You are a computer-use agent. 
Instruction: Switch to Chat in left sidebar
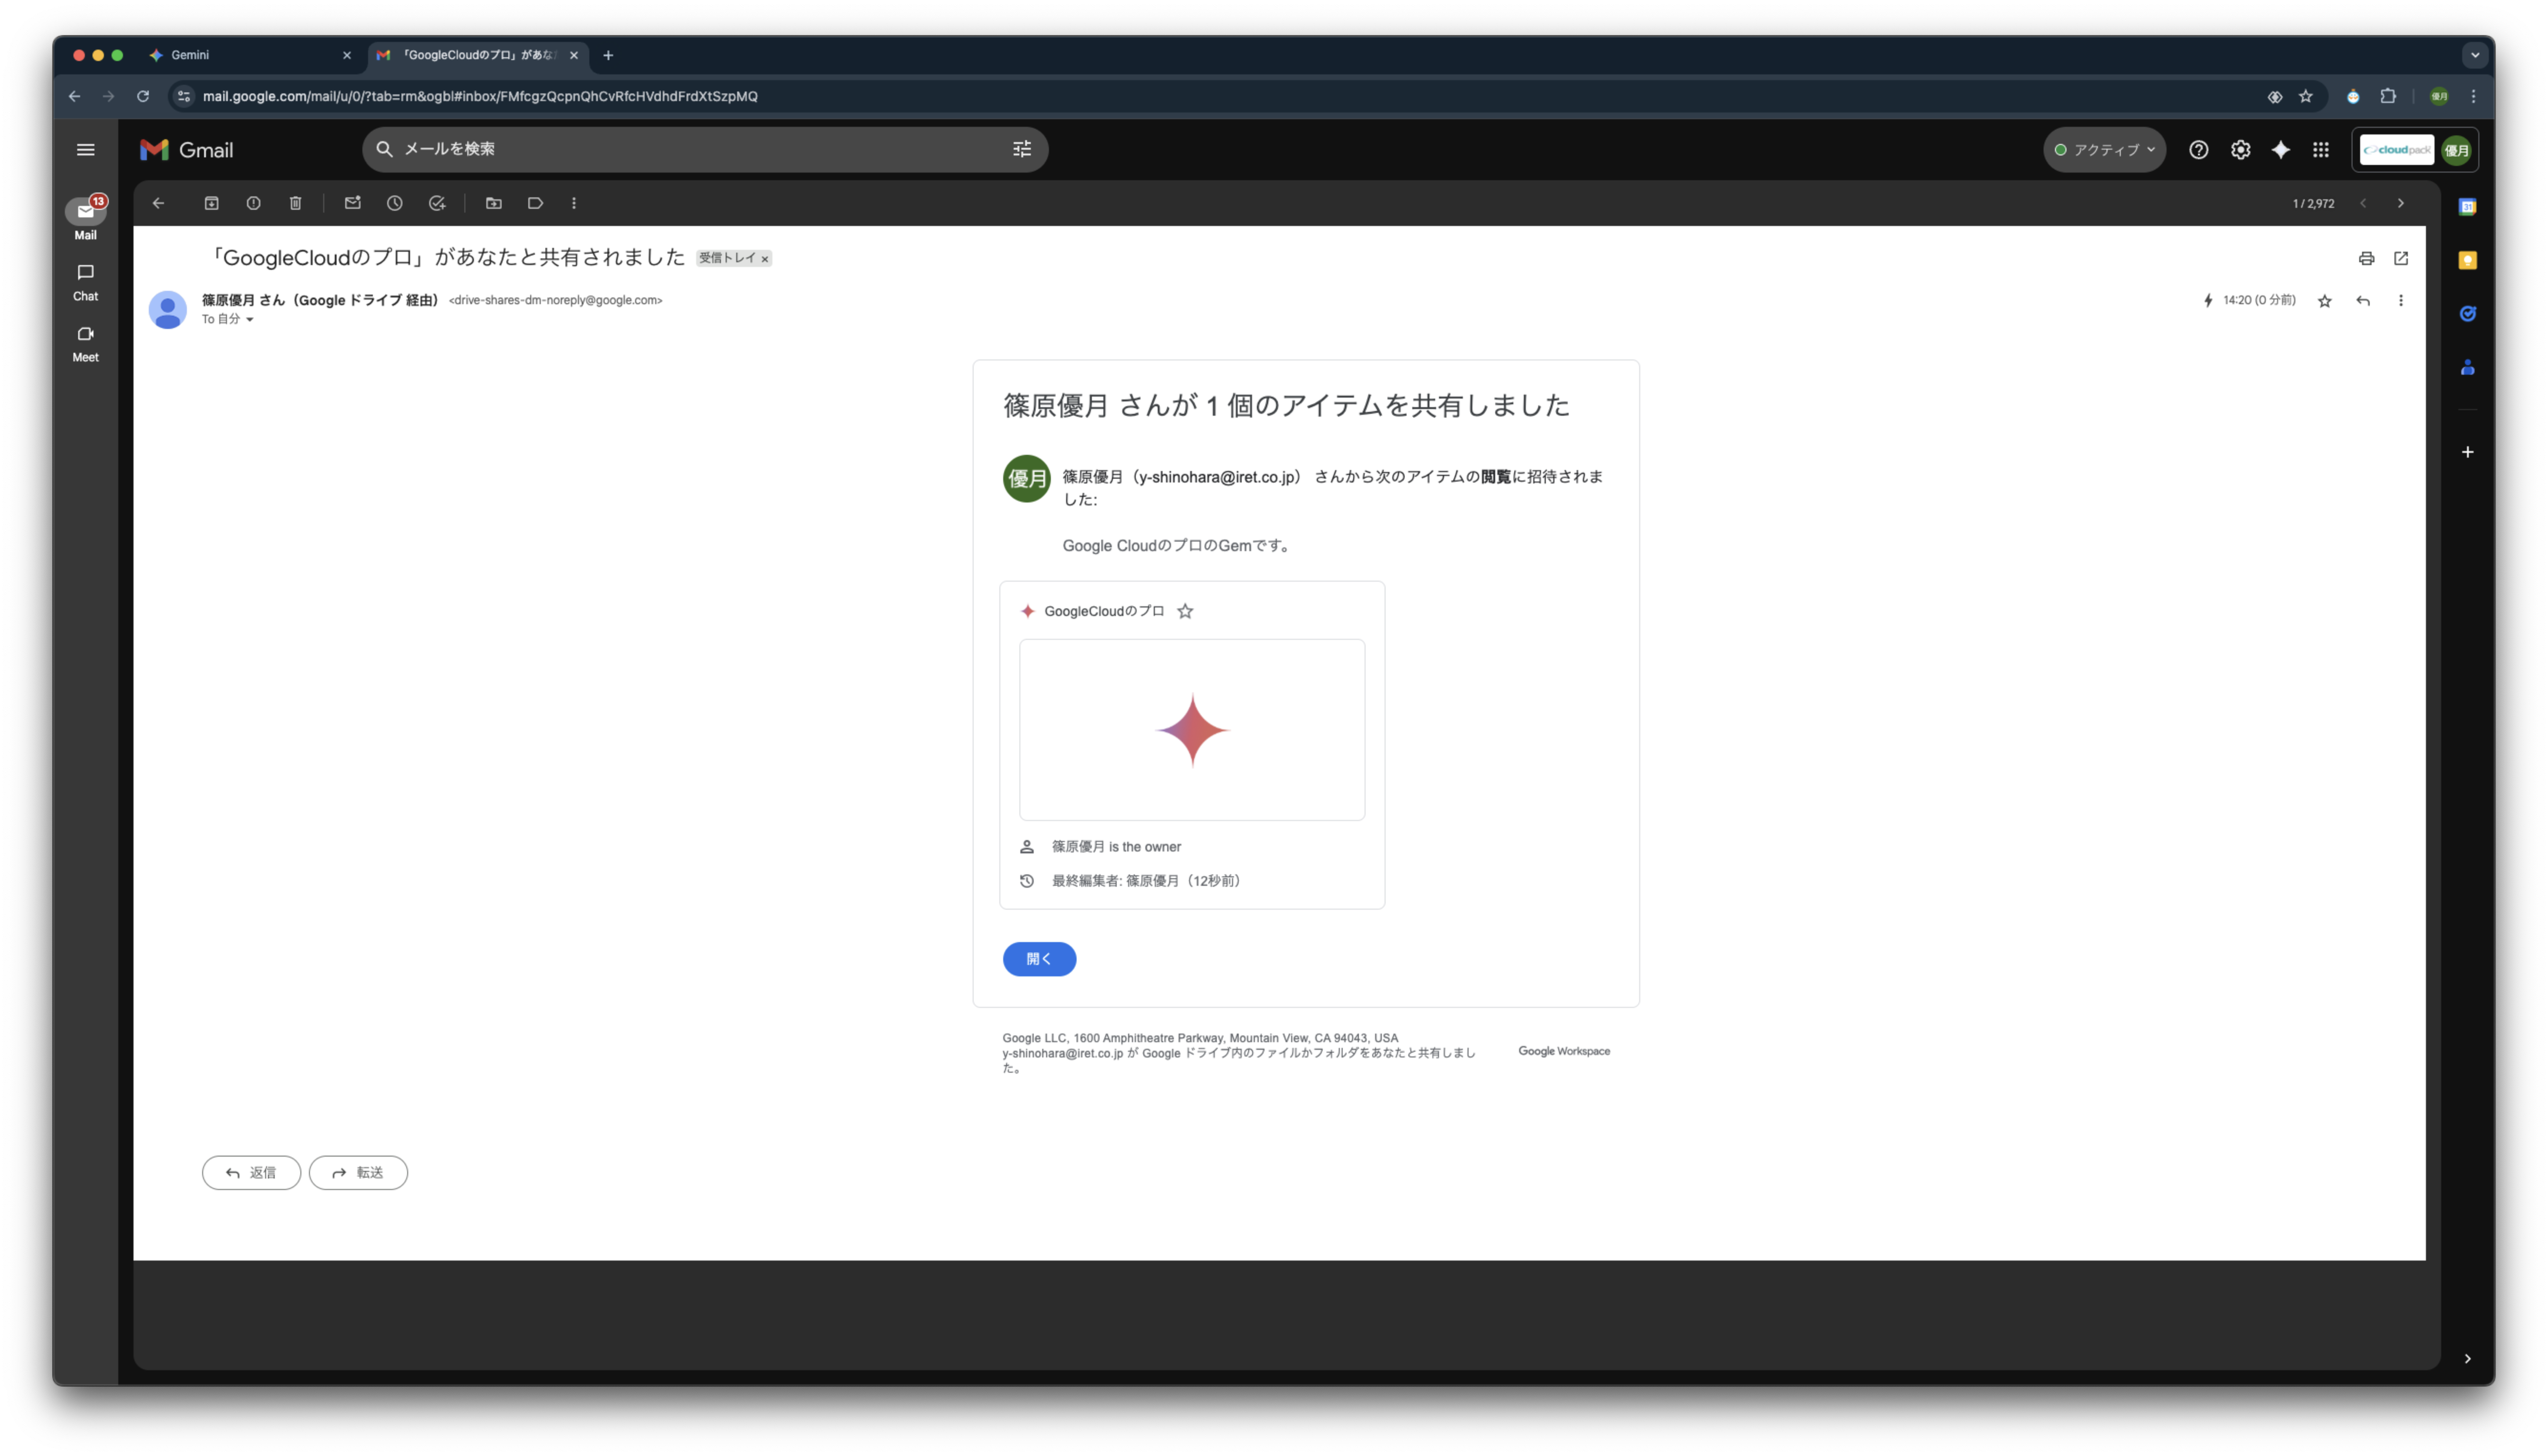(x=86, y=282)
